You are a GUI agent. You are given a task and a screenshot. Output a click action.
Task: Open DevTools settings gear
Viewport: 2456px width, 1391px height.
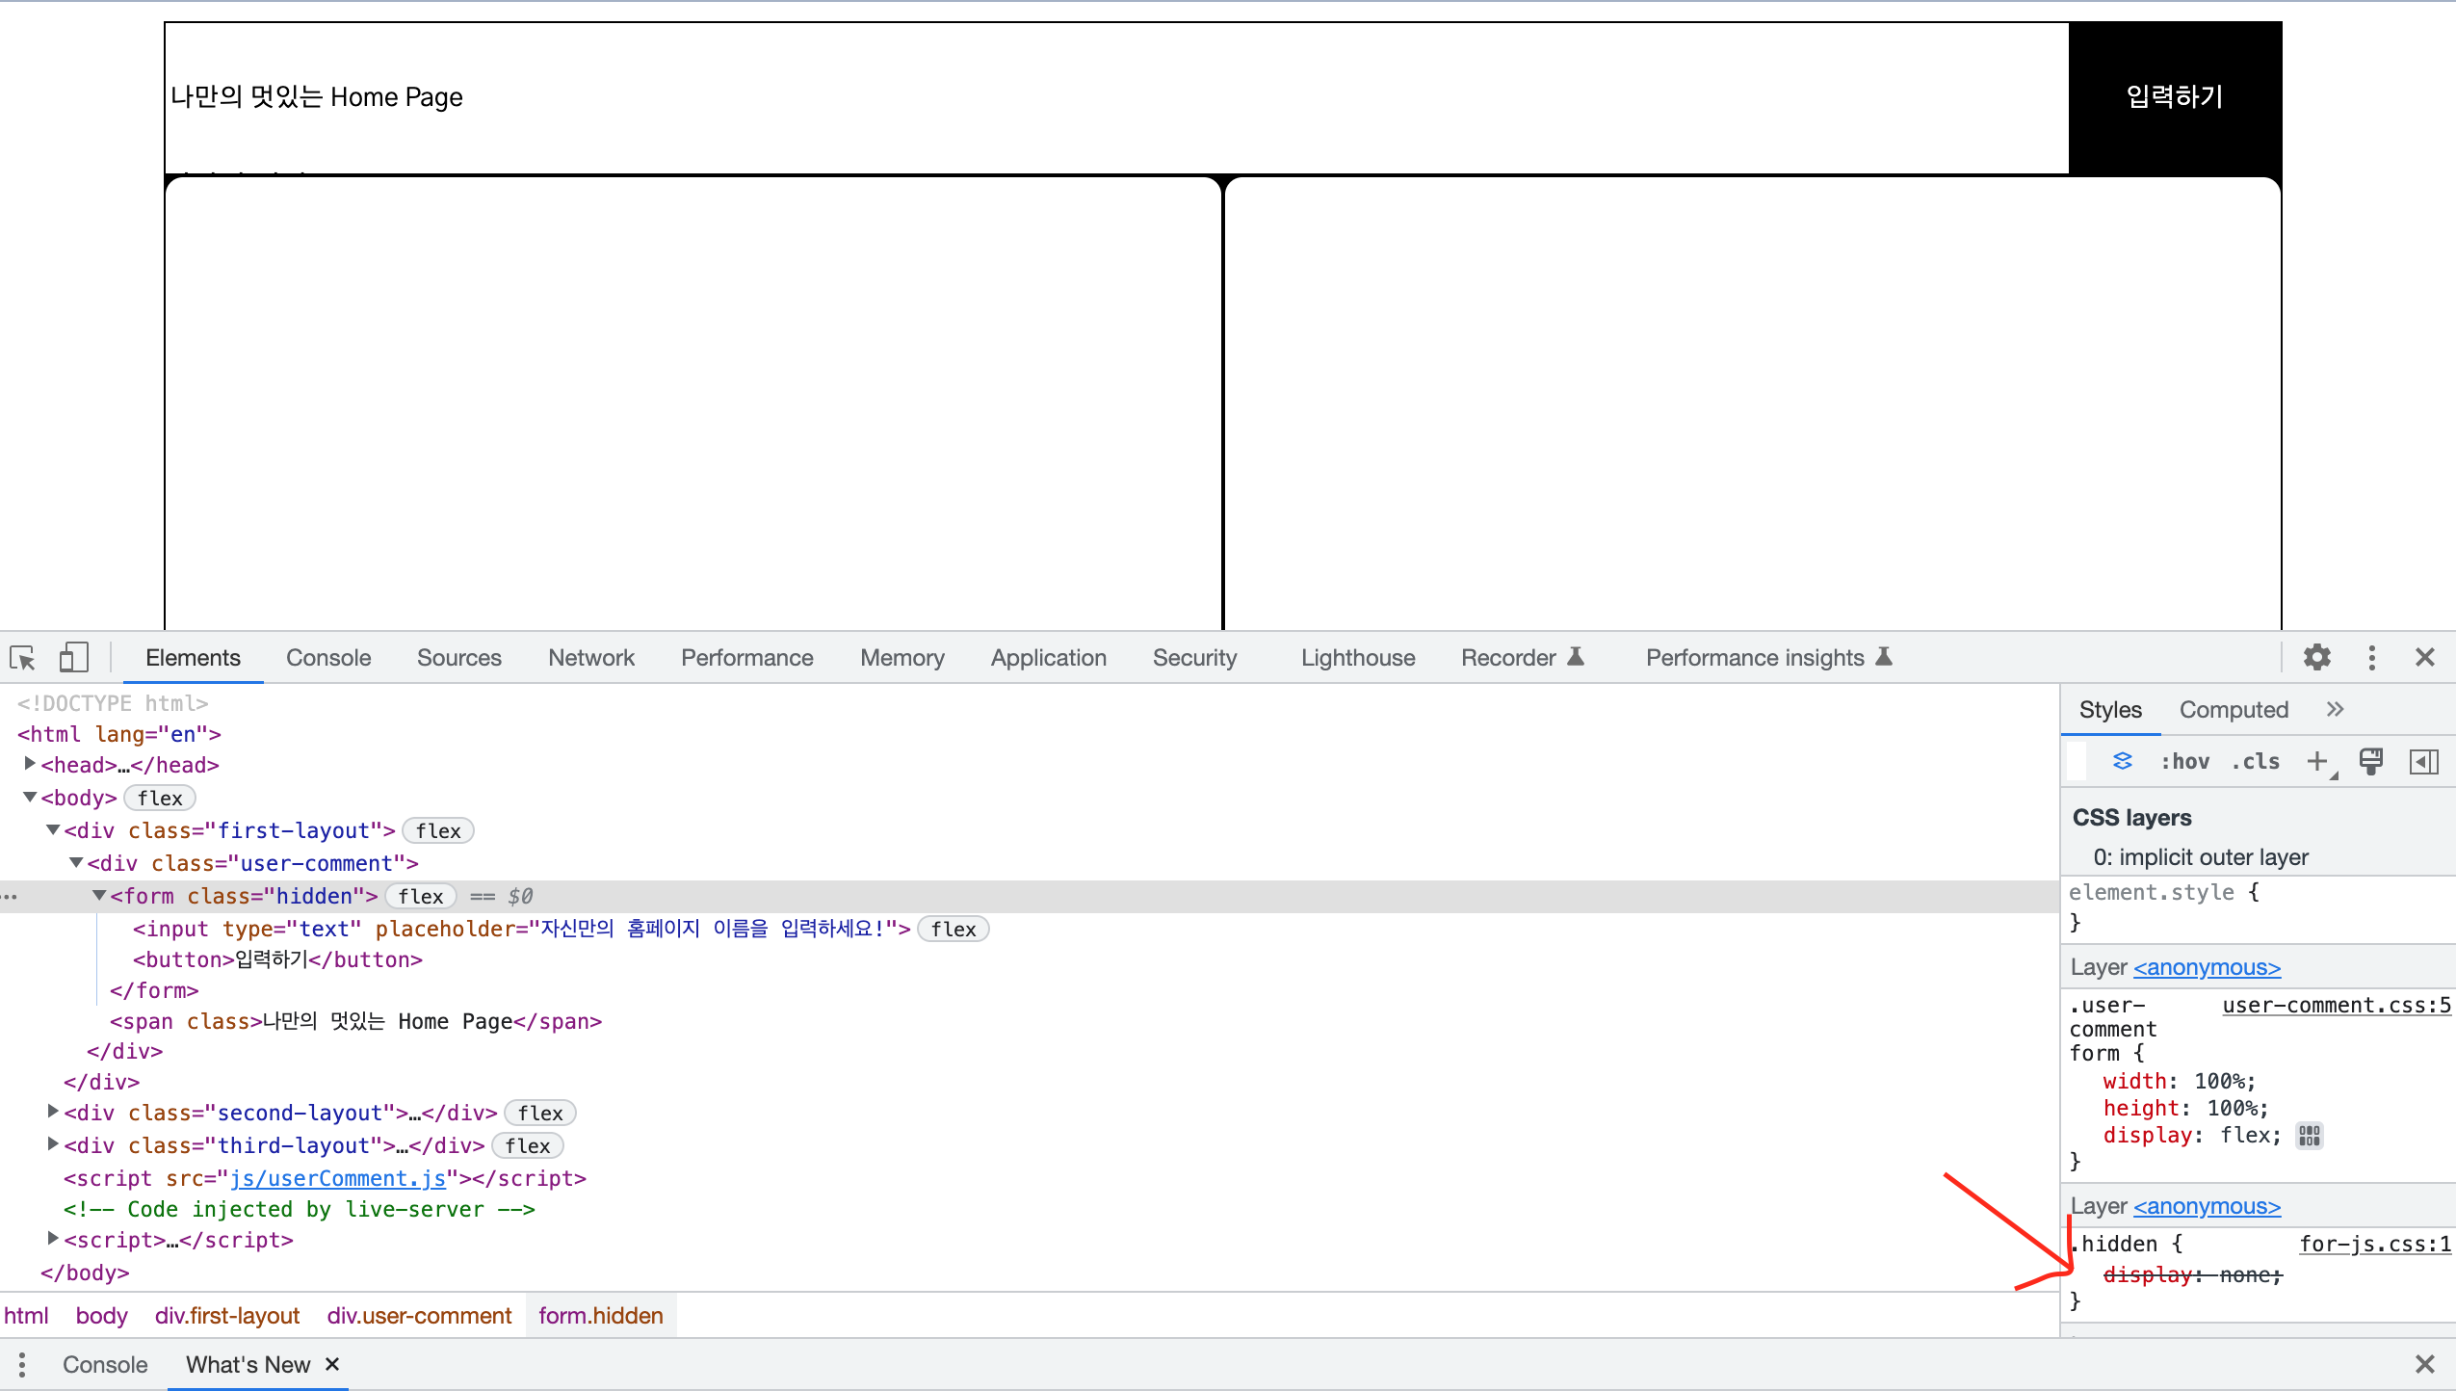click(x=2316, y=658)
